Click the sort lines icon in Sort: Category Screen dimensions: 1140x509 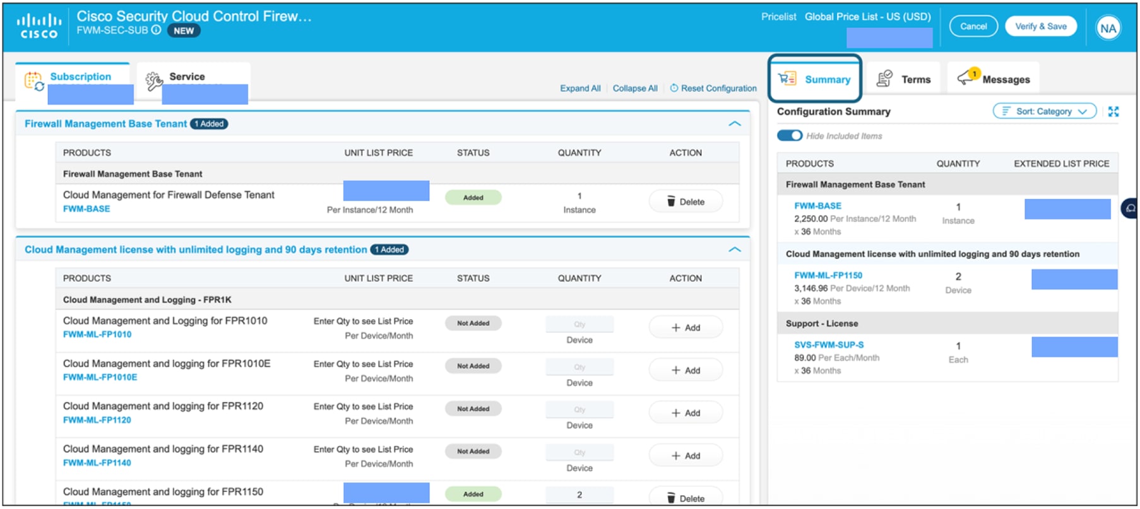(x=1006, y=112)
